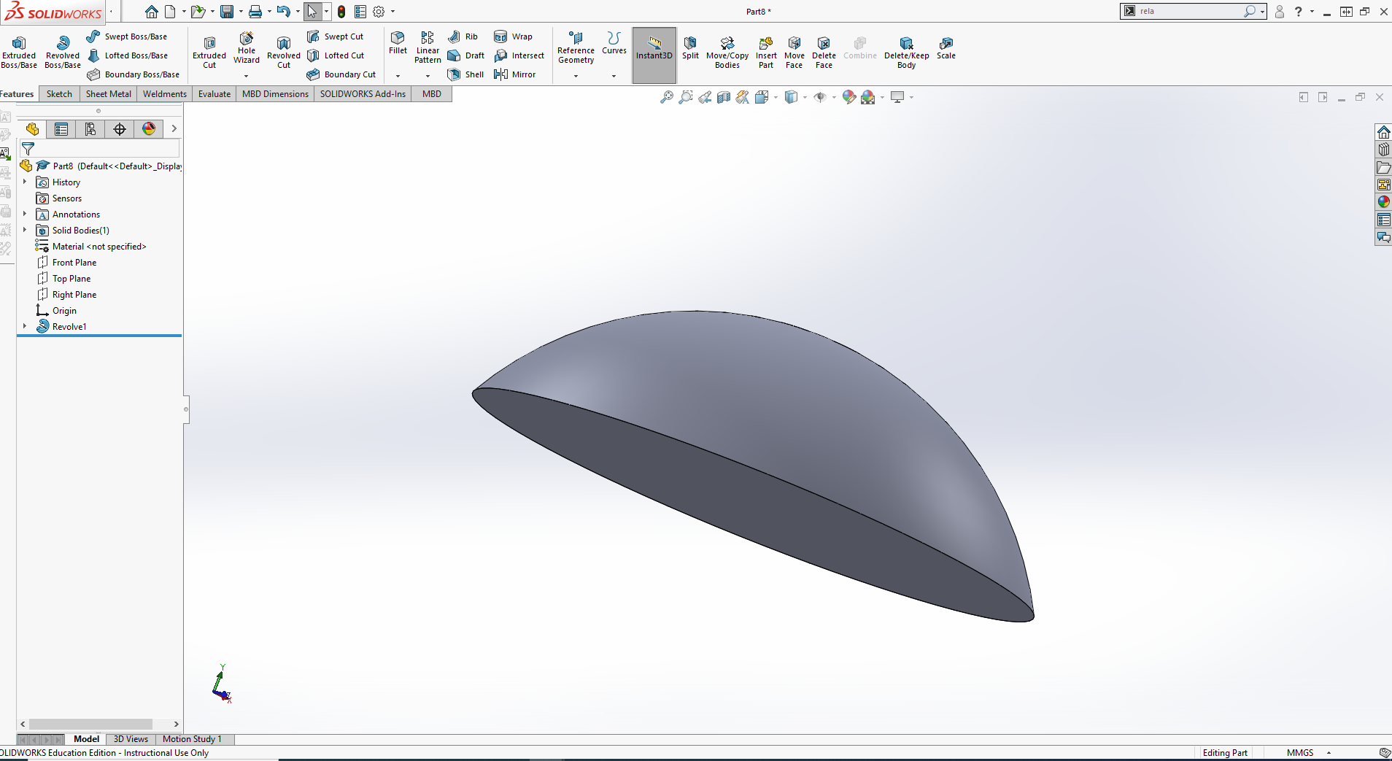Select the Lofted Cut tool
Image resolution: width=1392 pixels, height=761 pixels.
336,55
